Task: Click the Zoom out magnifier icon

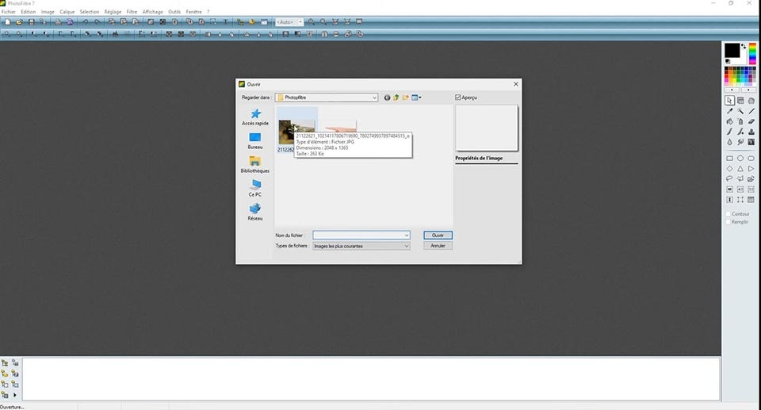Action: click(323, 22)
